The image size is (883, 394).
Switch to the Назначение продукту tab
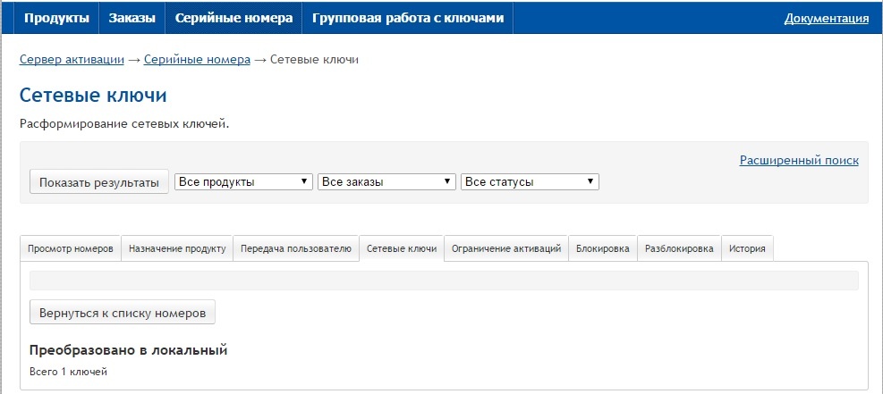[177, 249]
